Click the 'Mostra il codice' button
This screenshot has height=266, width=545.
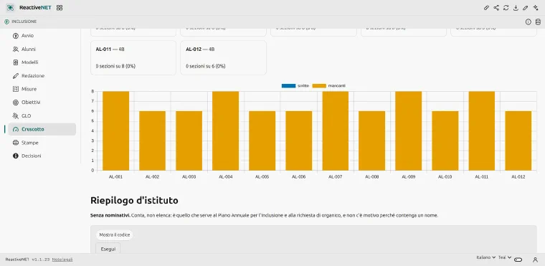coord(114,235)
